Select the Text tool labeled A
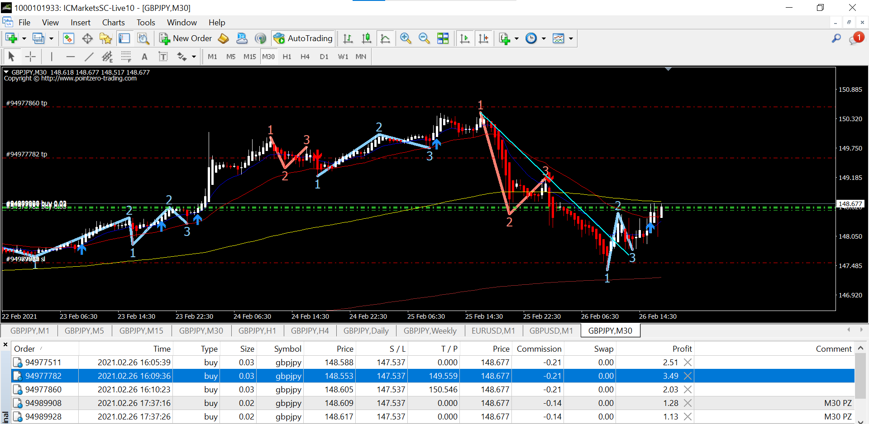This screenshot has width=869, height=424. coord(144,57)
